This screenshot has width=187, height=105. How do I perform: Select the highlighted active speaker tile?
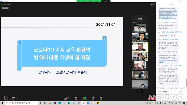click(x=140, y=47)
